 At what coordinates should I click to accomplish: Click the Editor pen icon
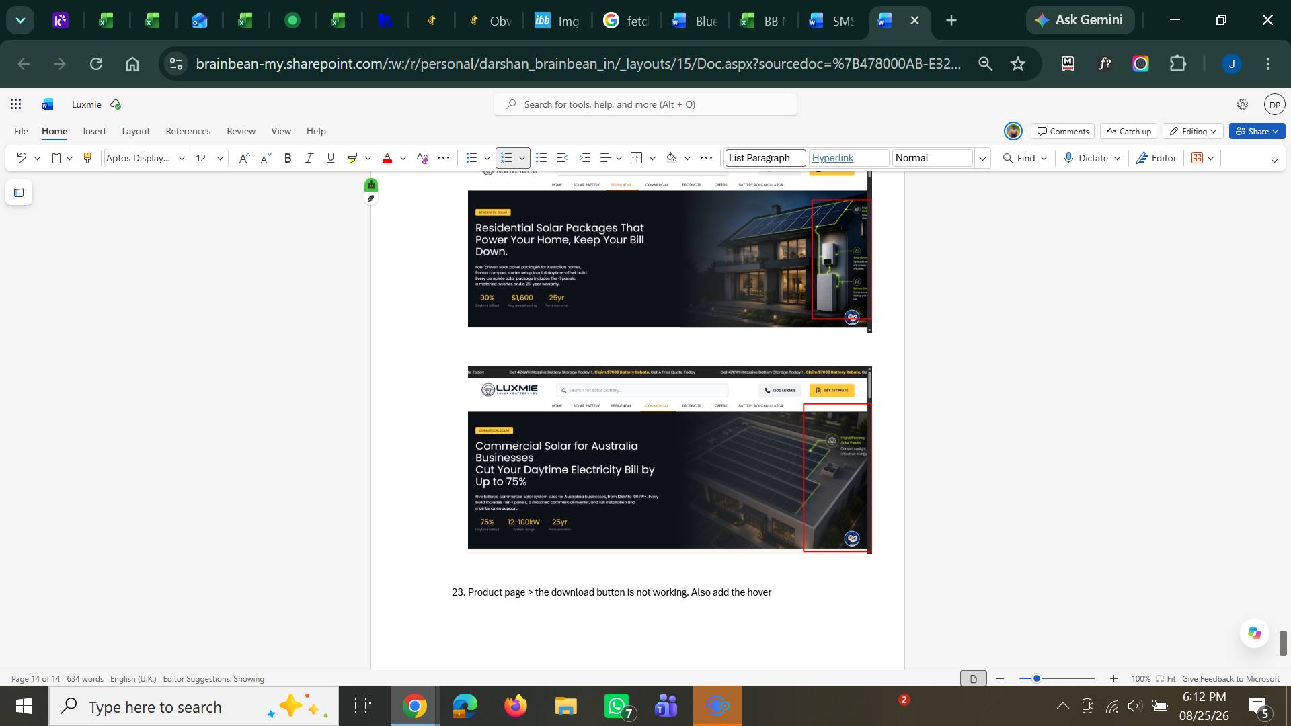point(1142,158)
